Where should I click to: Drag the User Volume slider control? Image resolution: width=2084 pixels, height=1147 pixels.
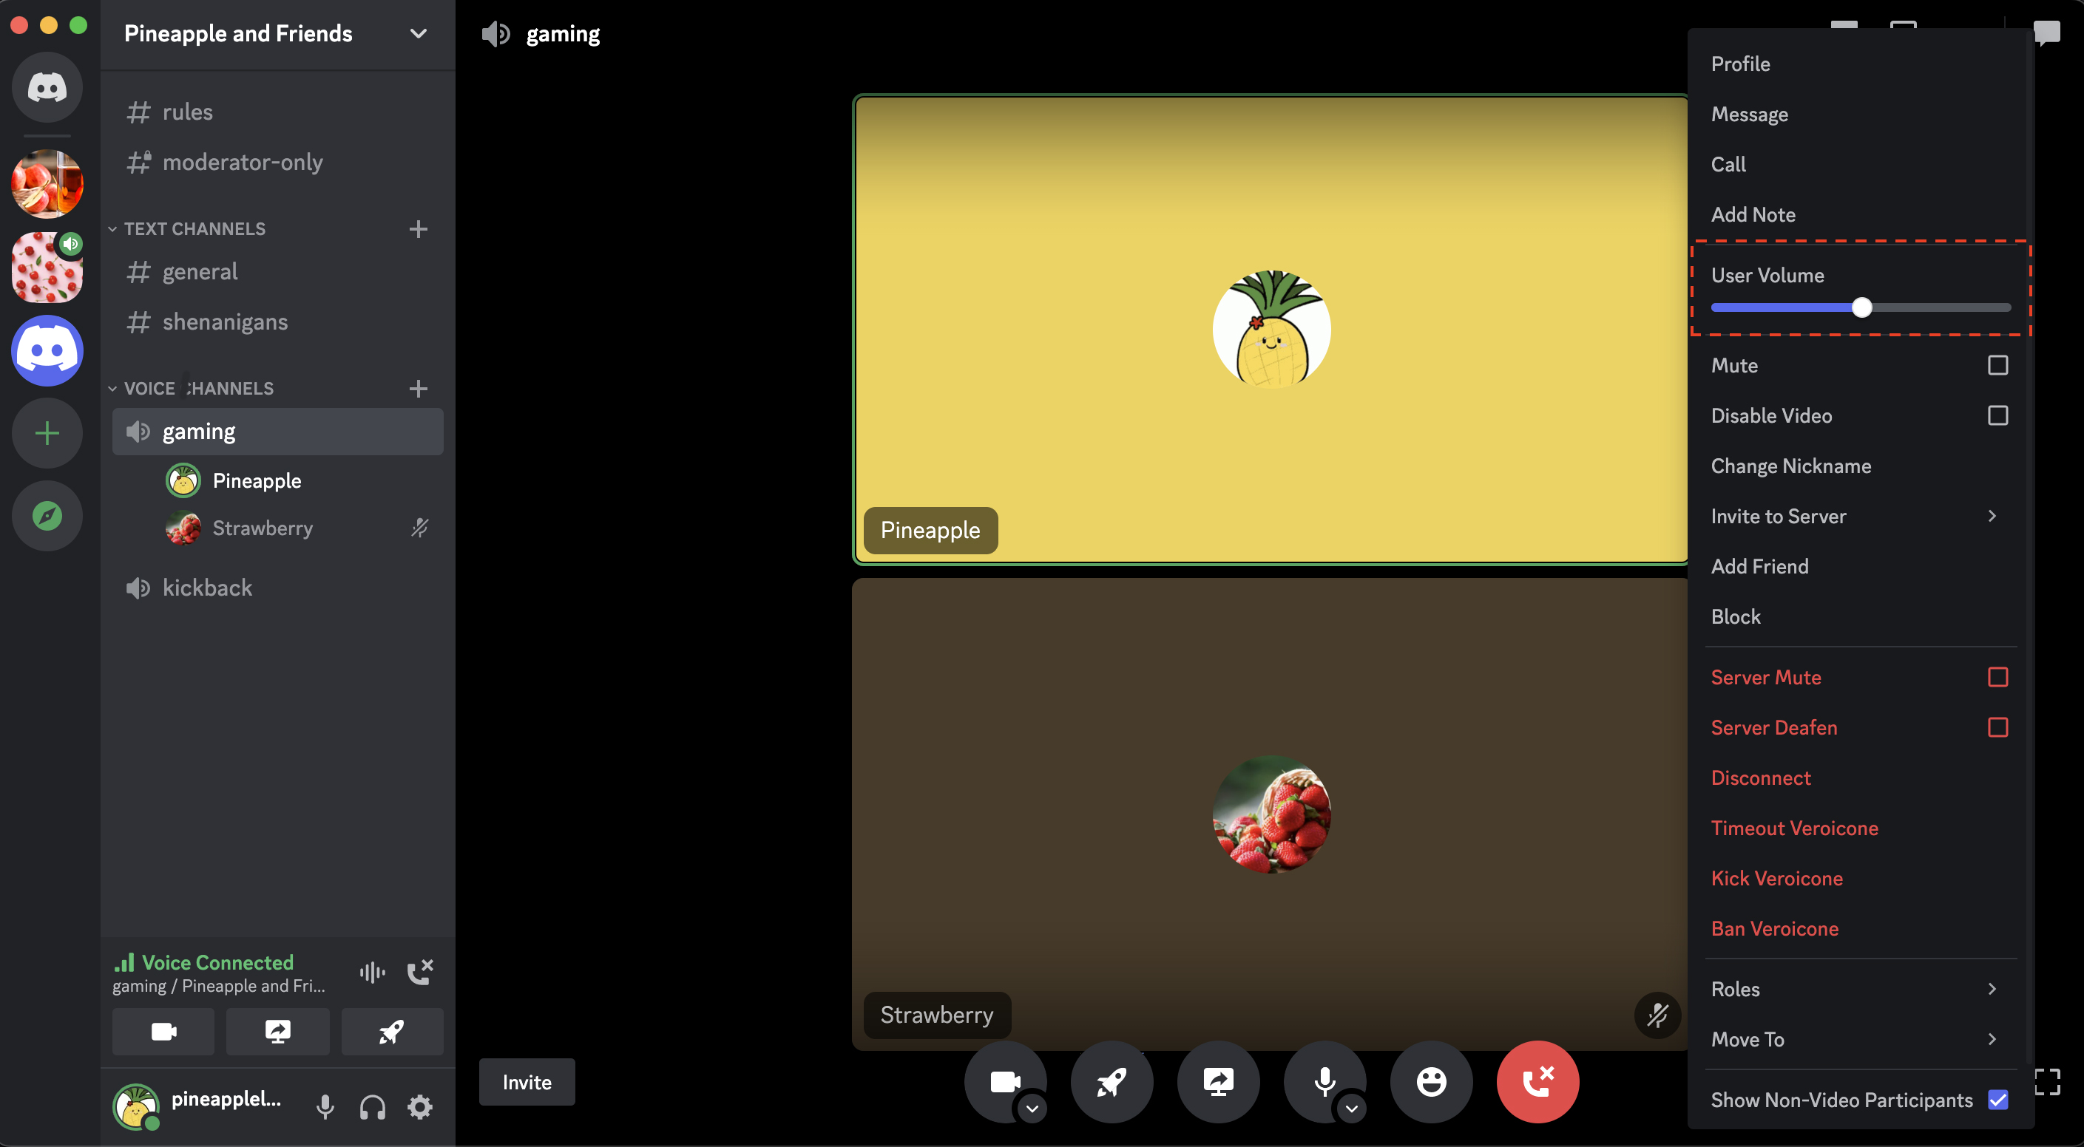(x=1862, y=307)
